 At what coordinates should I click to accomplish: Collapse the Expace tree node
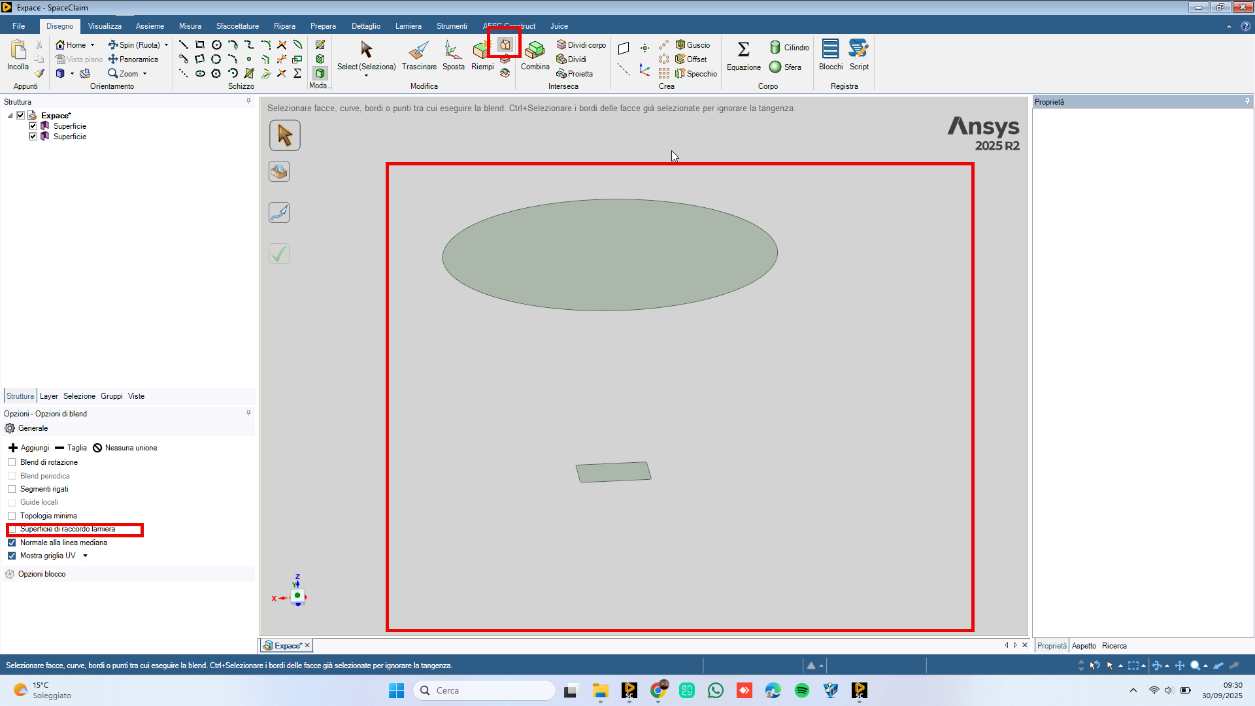10,116
